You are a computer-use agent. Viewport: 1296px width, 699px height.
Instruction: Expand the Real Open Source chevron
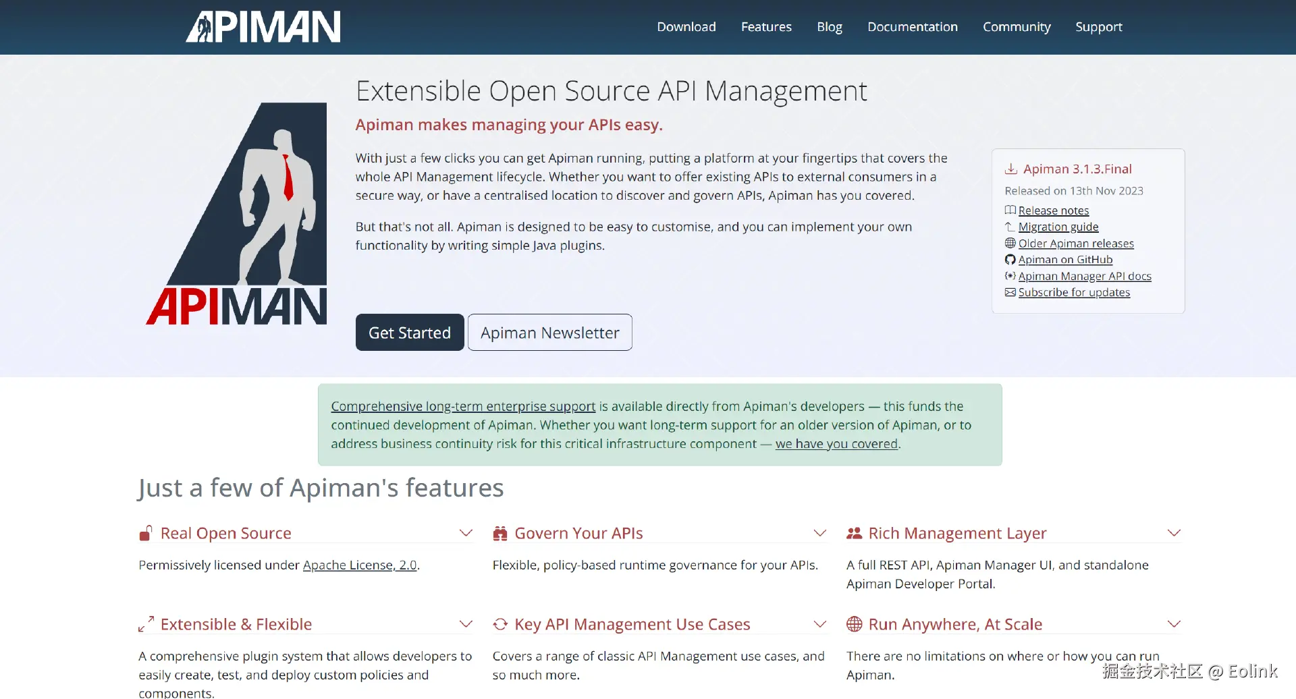coord(466,533)
